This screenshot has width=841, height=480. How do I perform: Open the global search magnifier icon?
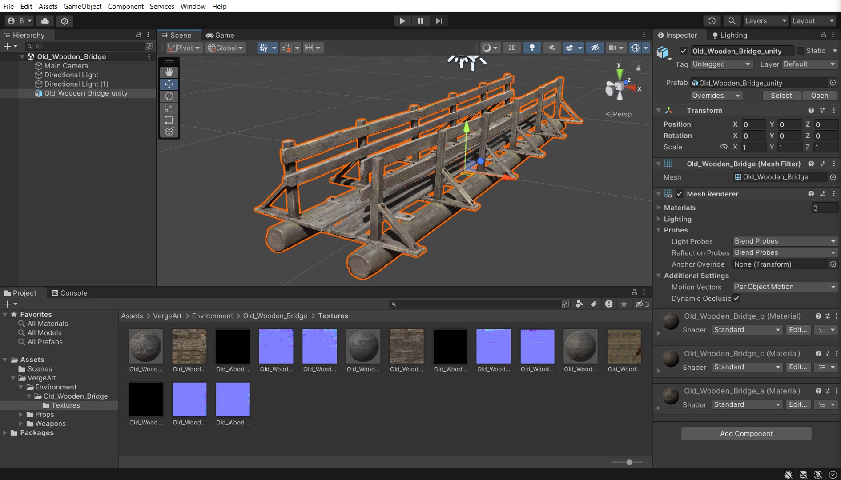[x=732, y=21]
